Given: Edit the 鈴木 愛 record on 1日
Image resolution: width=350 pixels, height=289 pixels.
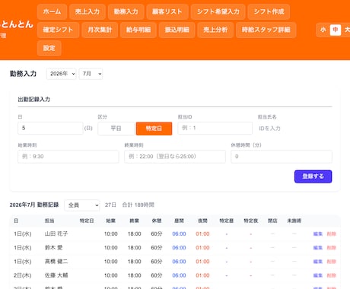Looking at the screenshot, I should (x=318, y=248).
